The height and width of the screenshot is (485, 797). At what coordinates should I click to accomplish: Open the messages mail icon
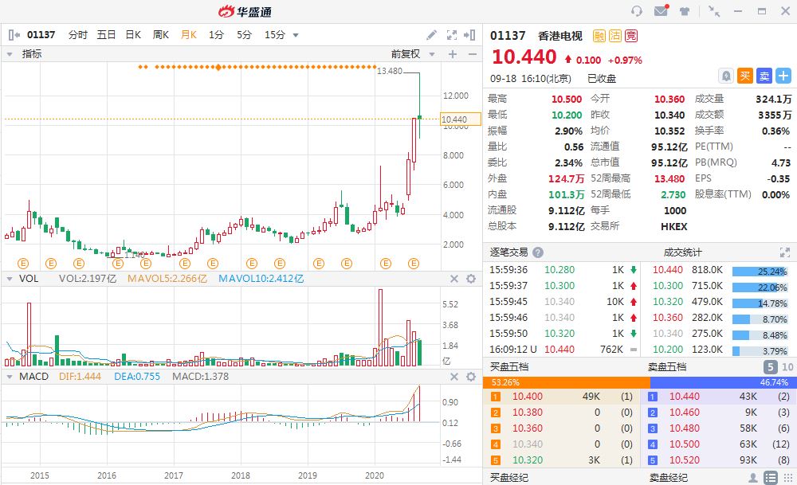pyautogui.click(x=662, y=10)
